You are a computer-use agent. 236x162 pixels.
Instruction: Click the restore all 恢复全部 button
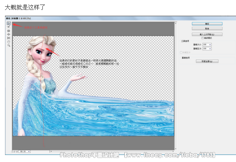pyautogui.click(x=207, y=61)
